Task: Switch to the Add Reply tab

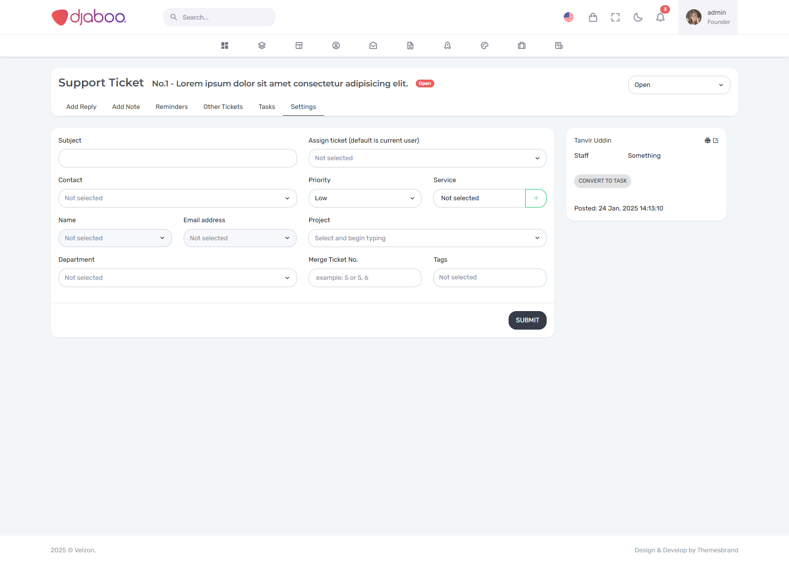Action: (x=81, y=107)
